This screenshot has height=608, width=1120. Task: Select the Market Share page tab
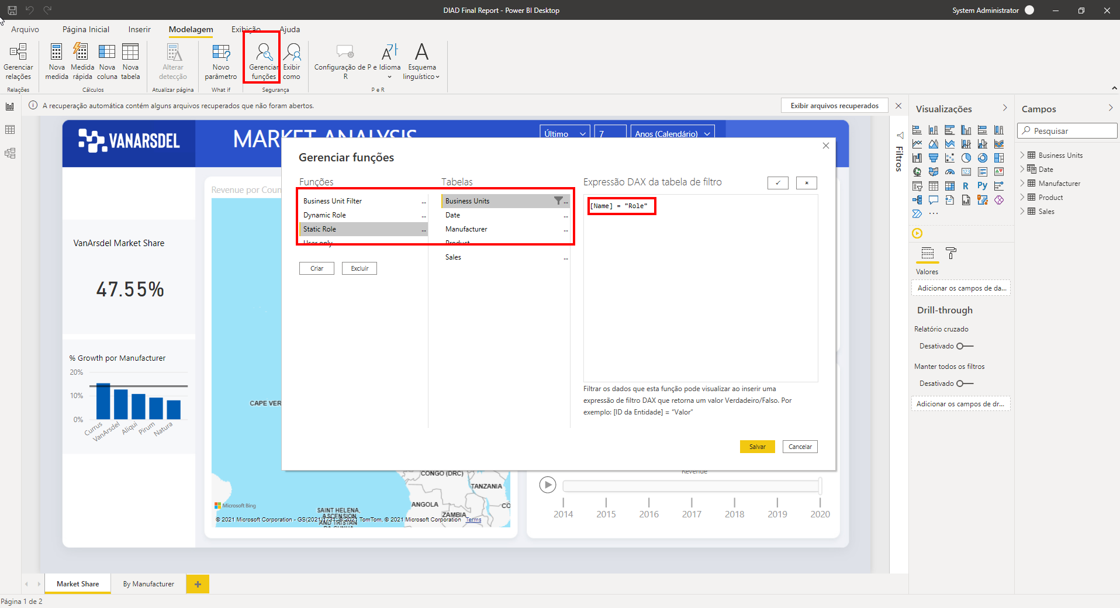(78, 584)
